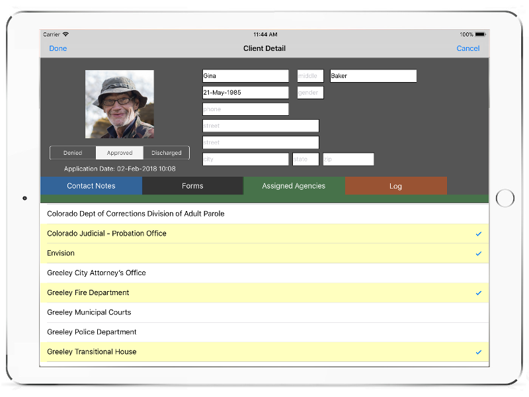529x397 pixels.
Task: Select Greeley Police Department agency row
Action: click(x=264, y=332)
